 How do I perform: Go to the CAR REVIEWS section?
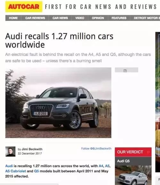pos(35,18)
